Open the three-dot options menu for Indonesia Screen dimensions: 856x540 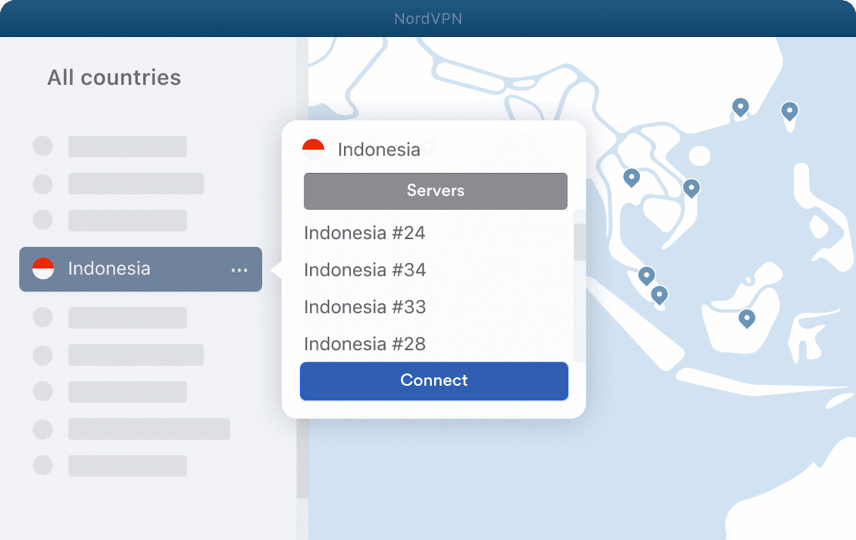(239, 269)
